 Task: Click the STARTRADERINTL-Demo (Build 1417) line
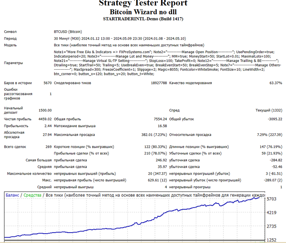coord(143,19)
